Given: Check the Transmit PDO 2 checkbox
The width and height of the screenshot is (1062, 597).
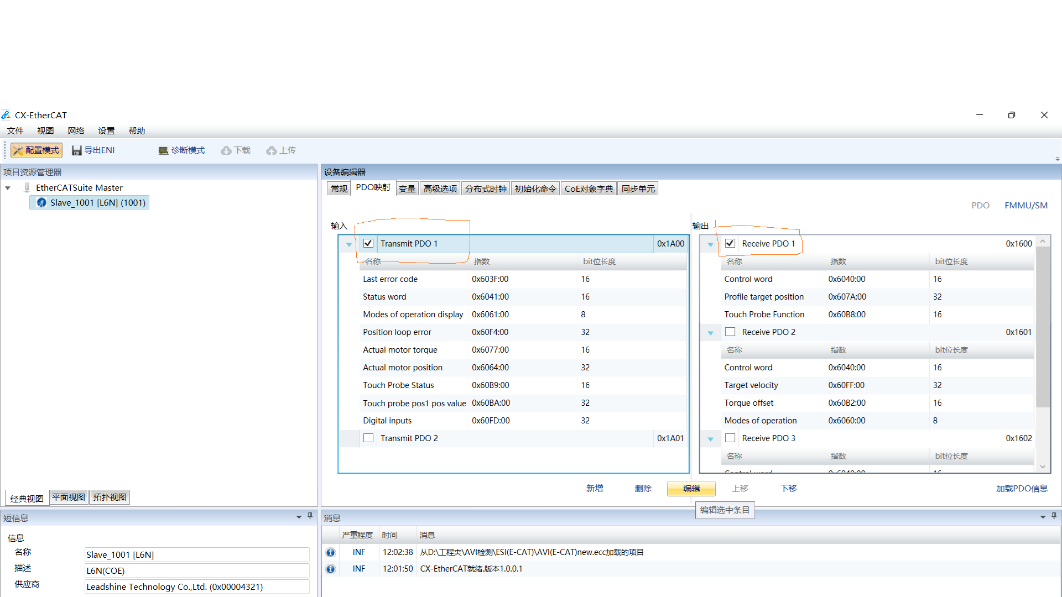Looking at the screenshot, I should [x=368, y=438].
